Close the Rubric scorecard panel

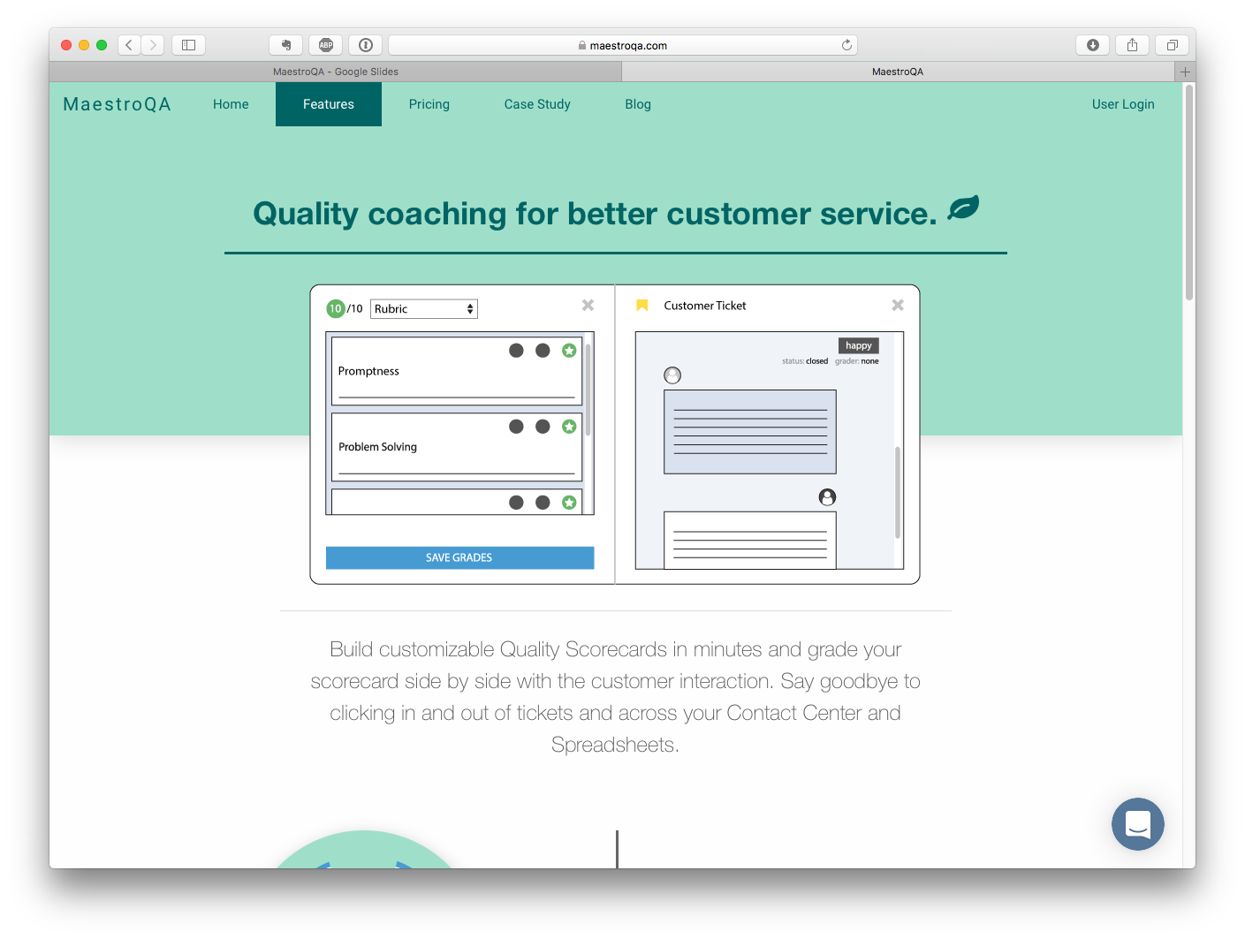[588, 305]
